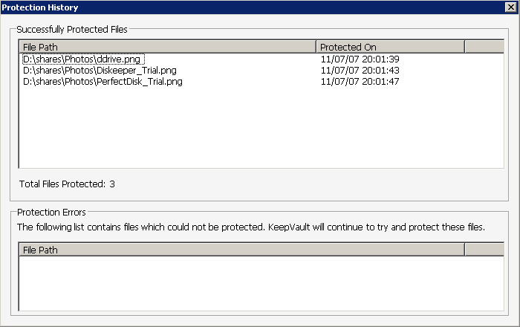The width and height of the screenshot is (520, 327).
Task: Sort protected files by File Path header
Action: (167, 47)
